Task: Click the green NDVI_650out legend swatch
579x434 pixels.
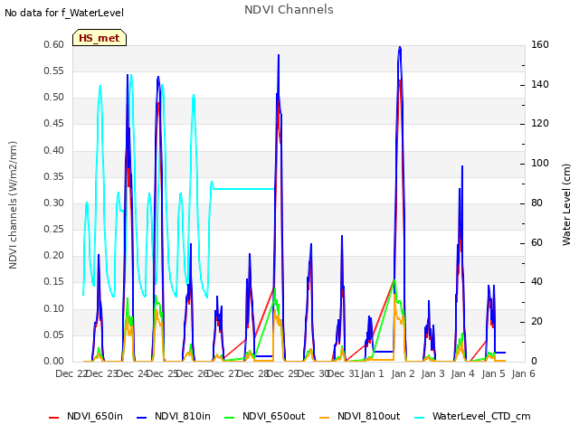Action: pos(229,418)
